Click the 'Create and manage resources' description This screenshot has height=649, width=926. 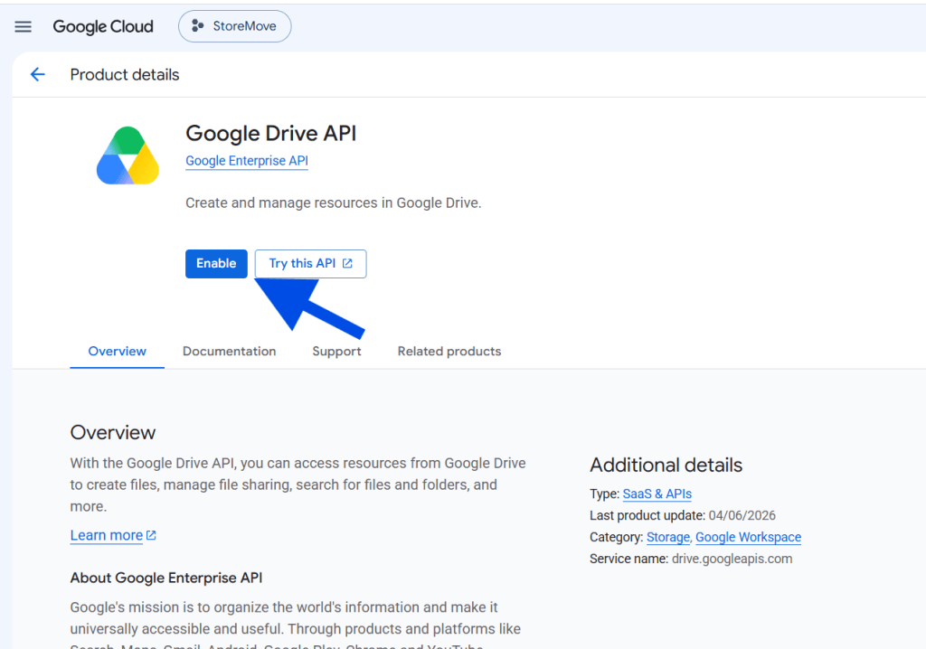334,203
